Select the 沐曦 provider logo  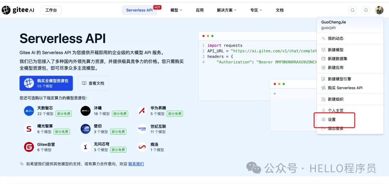pos(86,111)
